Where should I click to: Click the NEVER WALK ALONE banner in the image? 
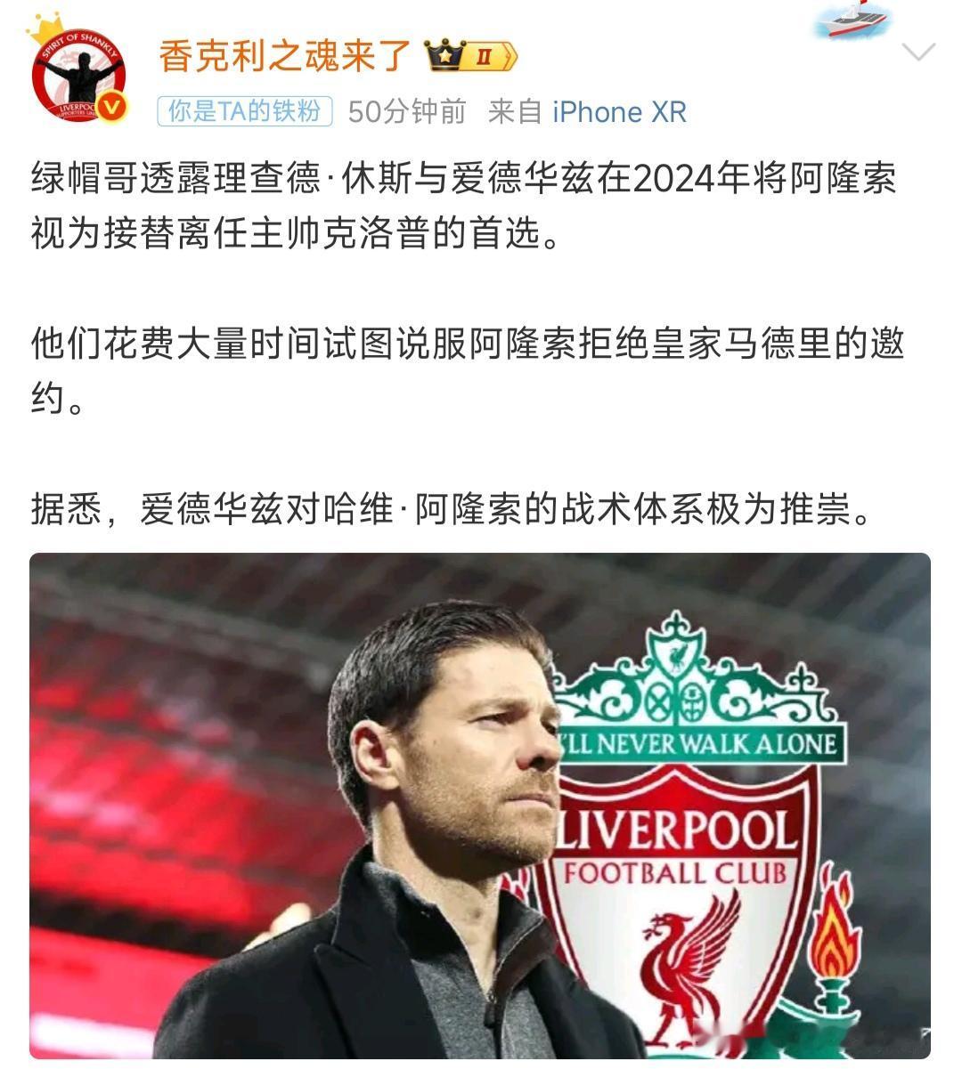pos(699,745)
